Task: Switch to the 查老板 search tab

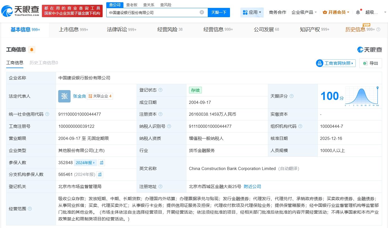Action: (132, 5)
